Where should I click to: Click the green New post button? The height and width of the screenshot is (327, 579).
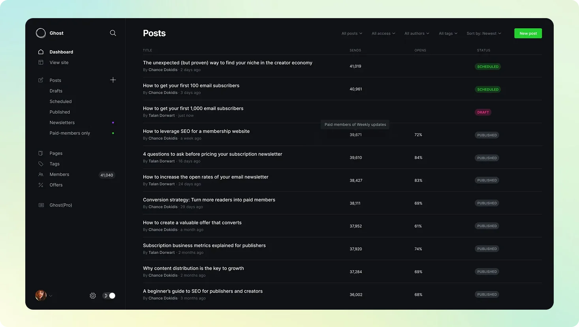[528, 33]
